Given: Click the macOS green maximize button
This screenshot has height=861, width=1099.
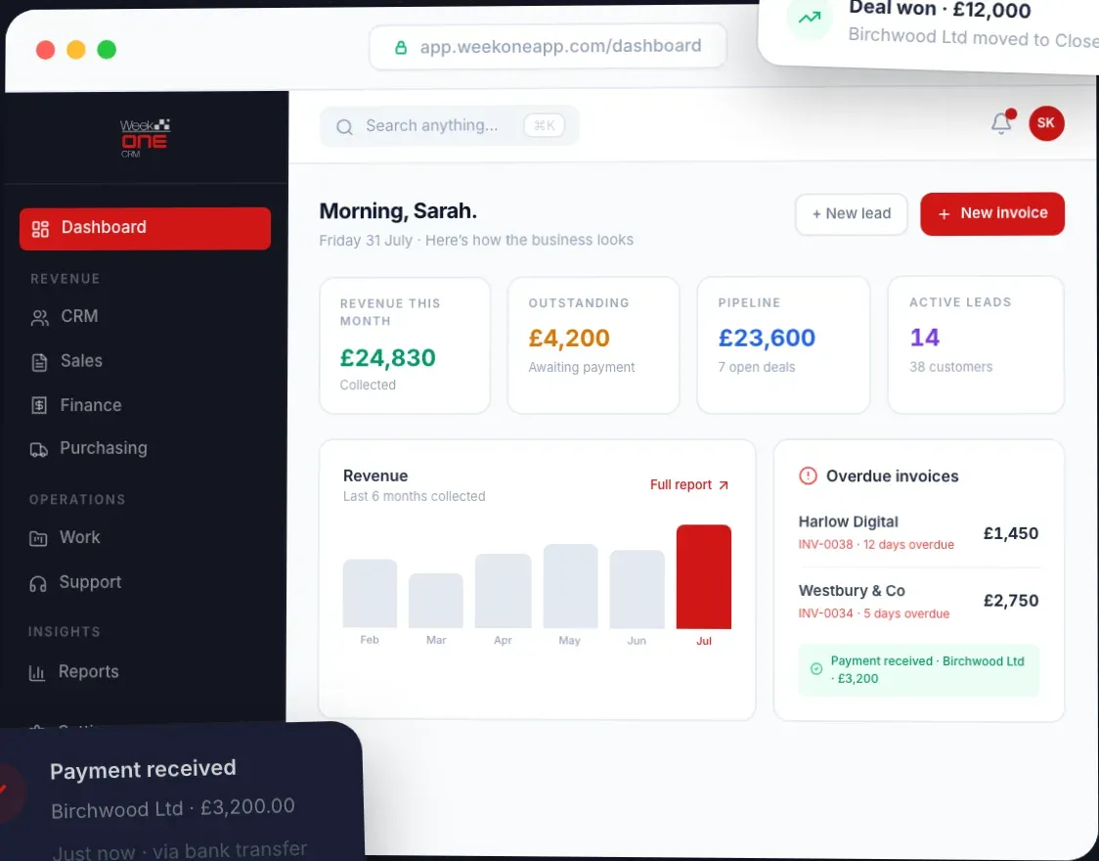Looking at the screenshot, I should coord(107,50).
